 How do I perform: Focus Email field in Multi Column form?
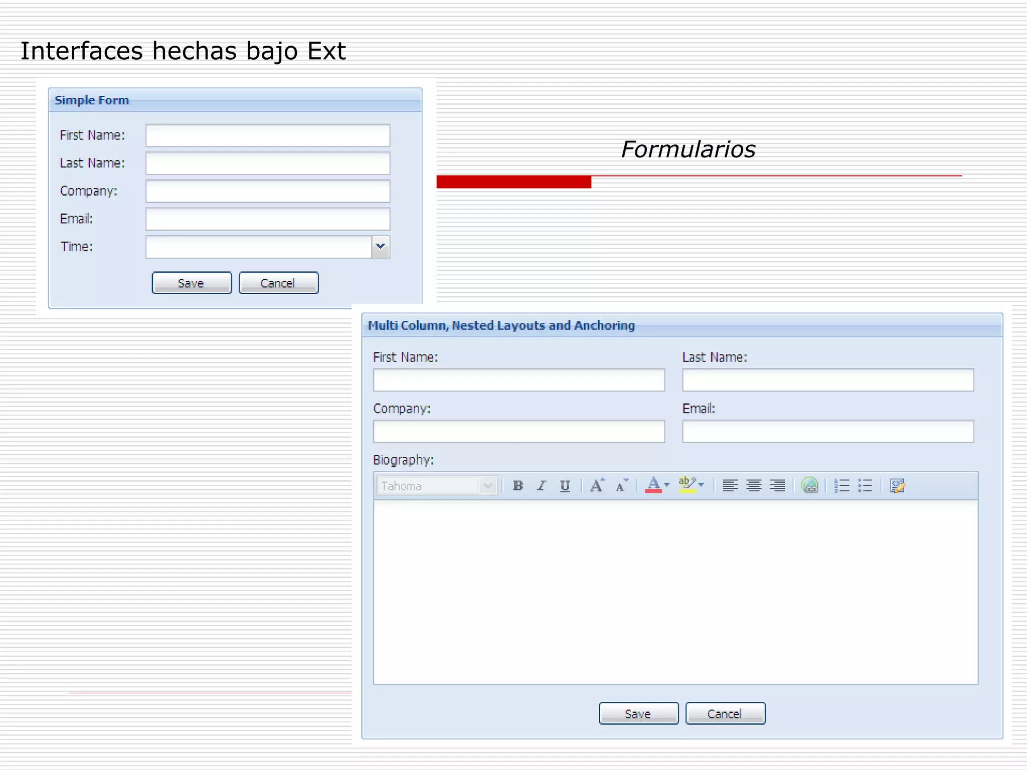click(828, 431)
